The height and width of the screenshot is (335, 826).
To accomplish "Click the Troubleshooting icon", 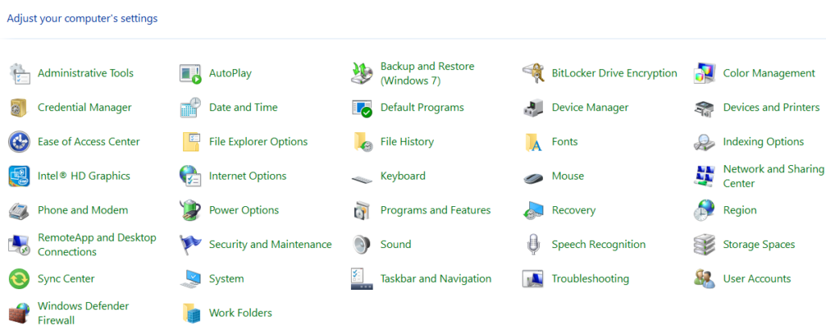I will [x=533, y=279].
